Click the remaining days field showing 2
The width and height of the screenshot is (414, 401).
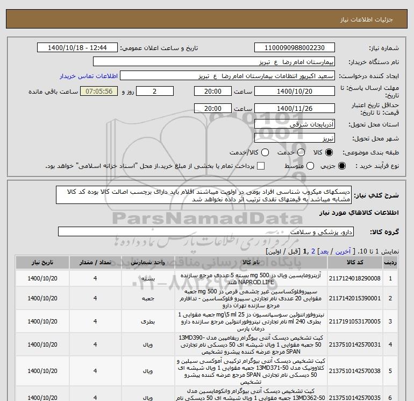pyautogui.click(x=155, y=91)
